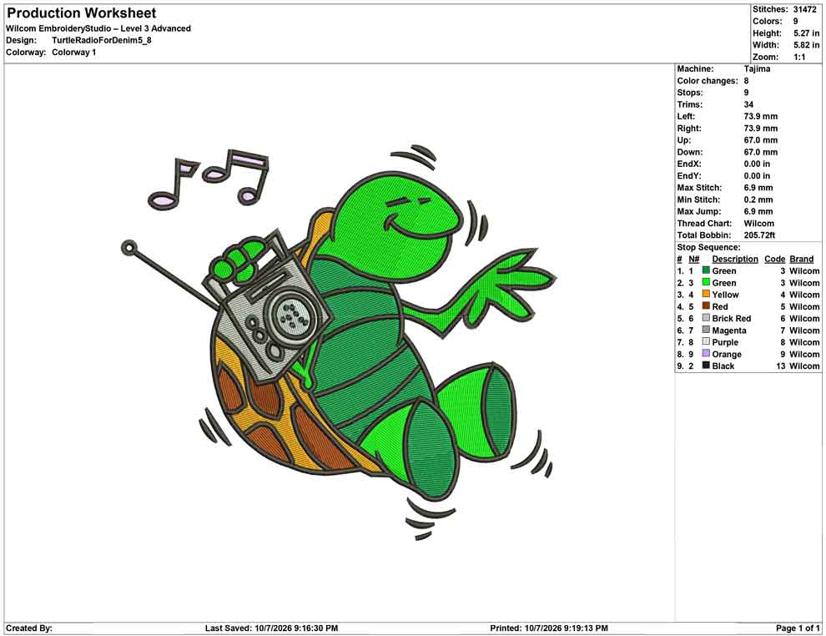Click the Description column header
The width and height of the screenshot is (826, 636).
(735, 259)
